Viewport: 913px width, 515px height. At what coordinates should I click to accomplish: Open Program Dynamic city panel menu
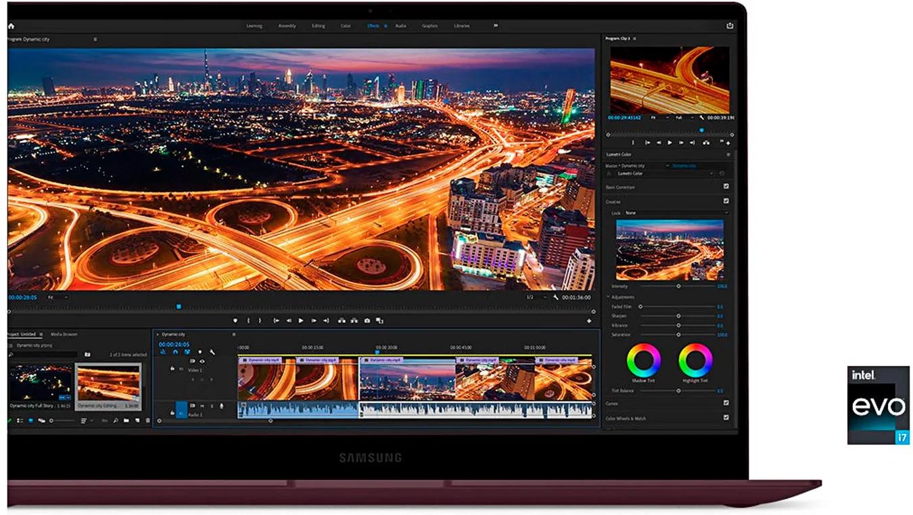point(95,39)
